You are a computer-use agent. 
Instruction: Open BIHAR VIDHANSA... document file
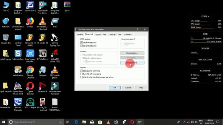click(55, 105)
